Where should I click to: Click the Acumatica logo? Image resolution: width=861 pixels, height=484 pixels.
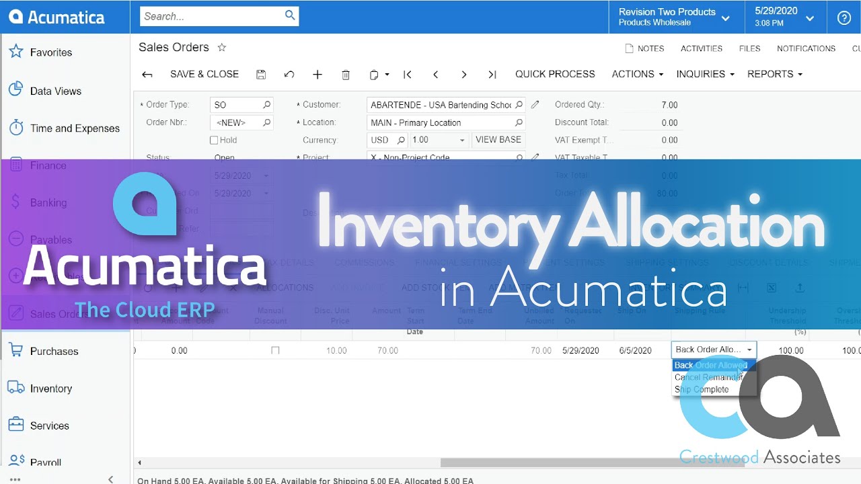[57, 17]
